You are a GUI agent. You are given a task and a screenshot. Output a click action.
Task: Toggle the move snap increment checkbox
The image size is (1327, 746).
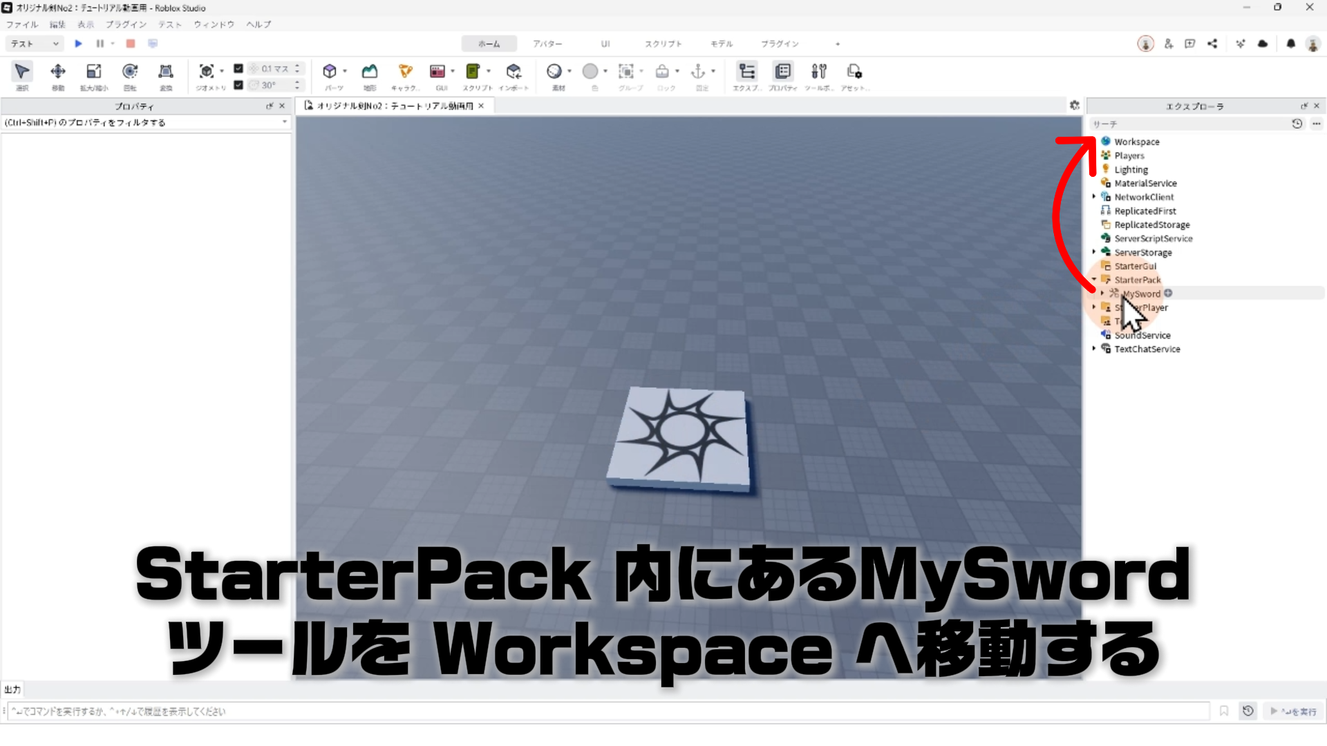[238, 68]
